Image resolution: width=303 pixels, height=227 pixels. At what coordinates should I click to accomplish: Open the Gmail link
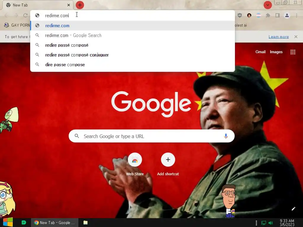260,52
